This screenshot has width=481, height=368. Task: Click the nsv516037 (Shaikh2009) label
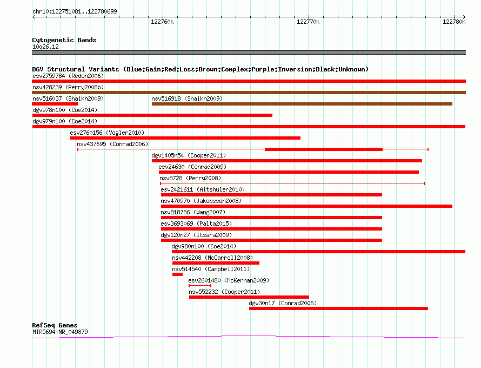tap(68, 98)
